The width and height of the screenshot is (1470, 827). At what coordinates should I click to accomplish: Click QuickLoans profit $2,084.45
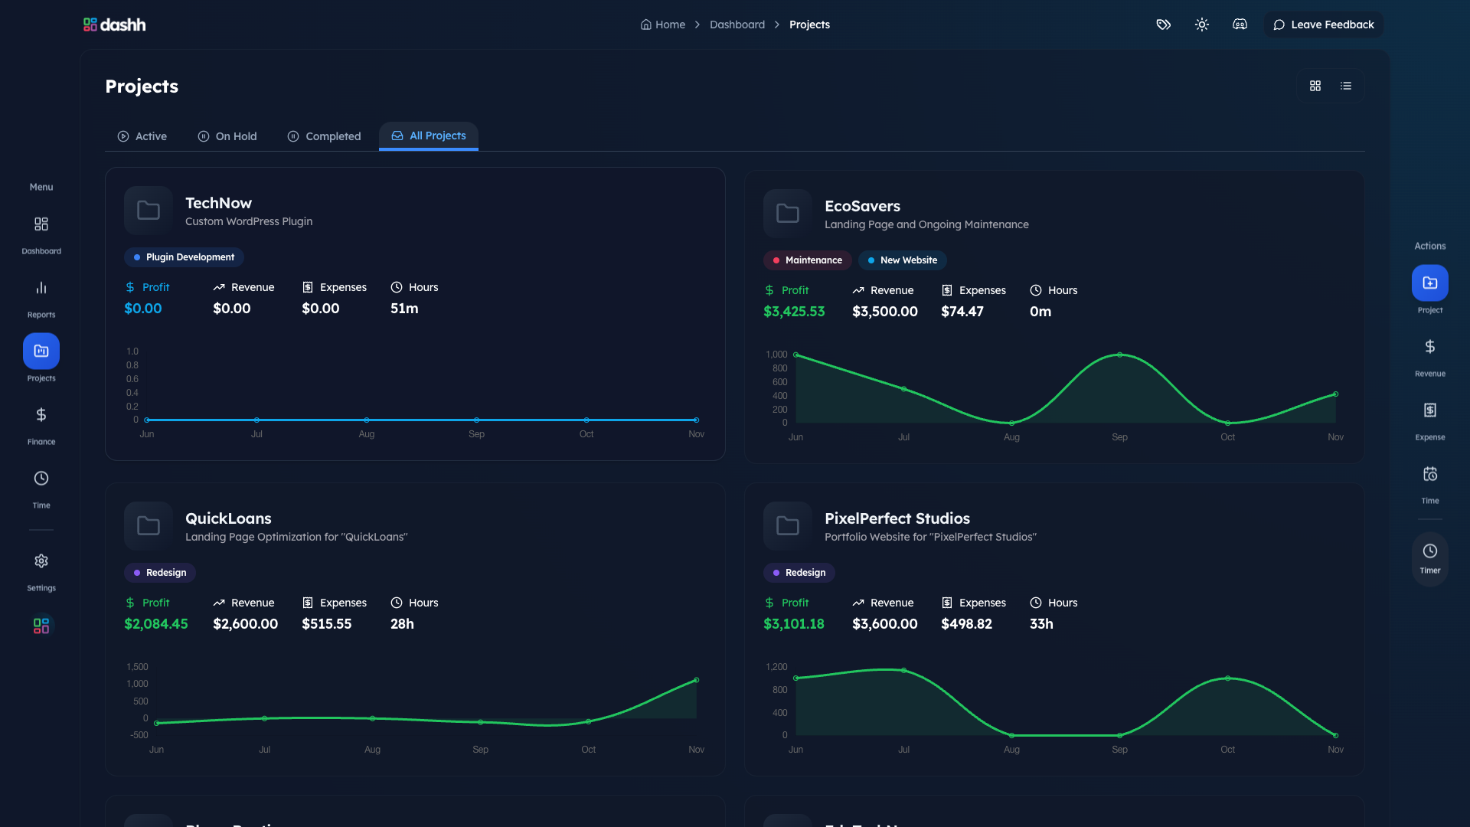click(155, 624)
